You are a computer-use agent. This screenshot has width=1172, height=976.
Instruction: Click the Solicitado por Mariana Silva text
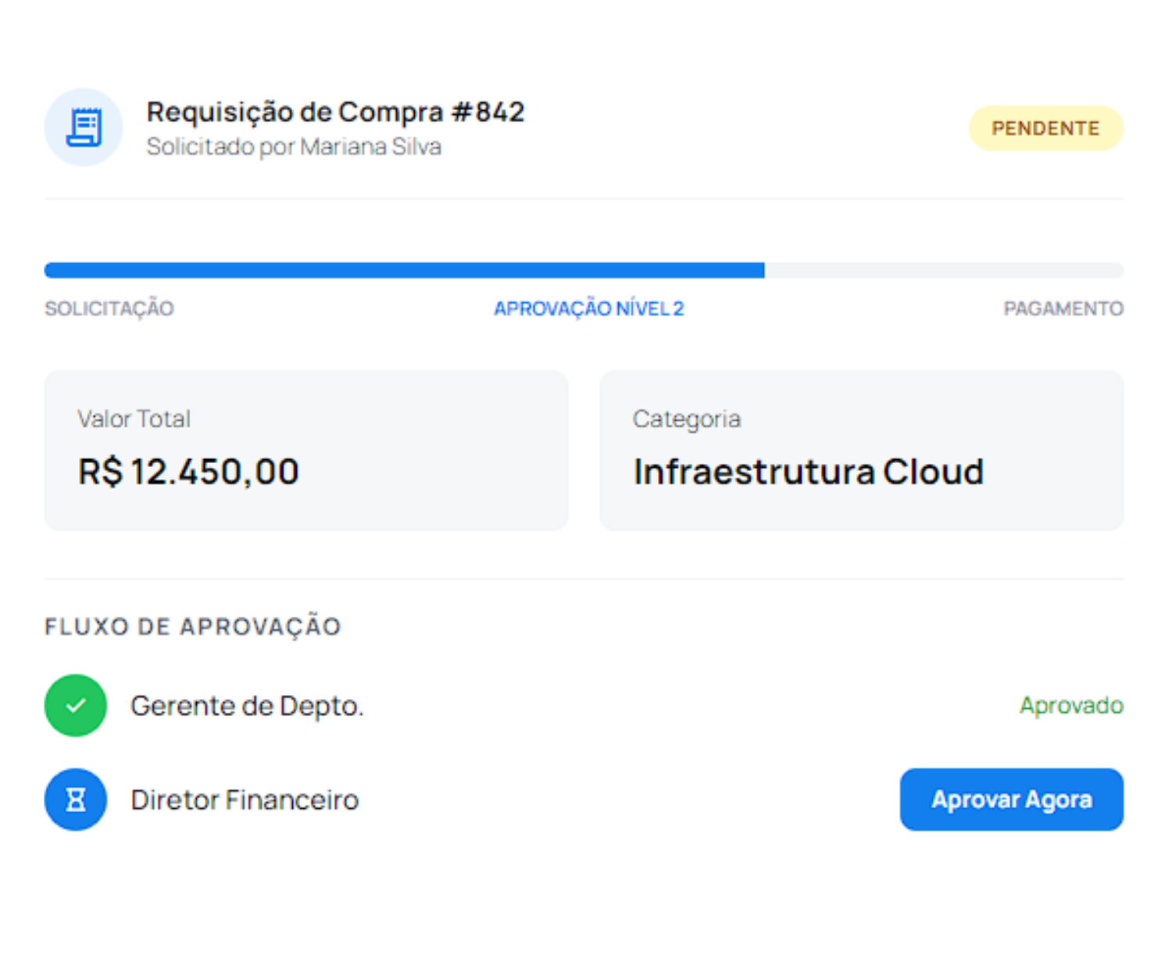(x=294, y=147)
